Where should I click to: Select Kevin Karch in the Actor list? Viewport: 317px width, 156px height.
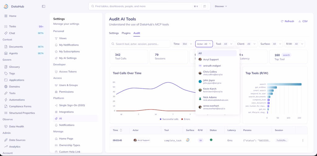click(217, 90)
